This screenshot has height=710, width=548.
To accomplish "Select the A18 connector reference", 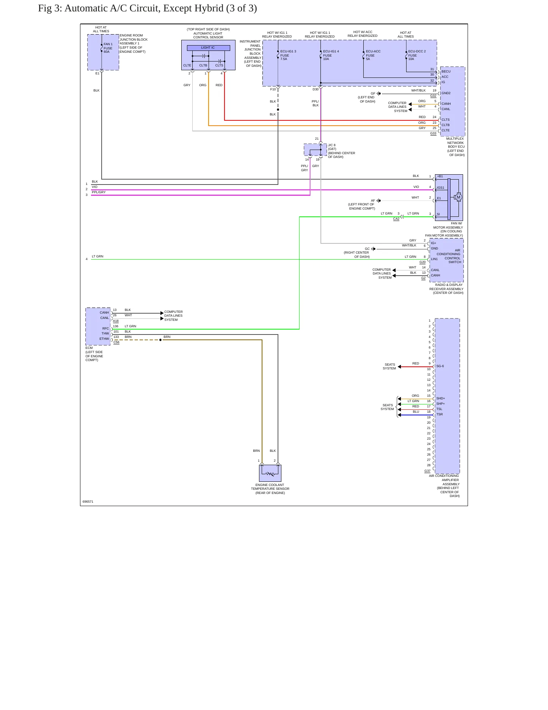I will 116,321.
